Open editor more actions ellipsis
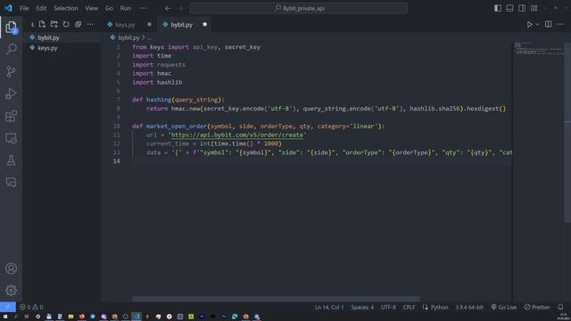The image size is (571, 321). [x=560, y=24]
